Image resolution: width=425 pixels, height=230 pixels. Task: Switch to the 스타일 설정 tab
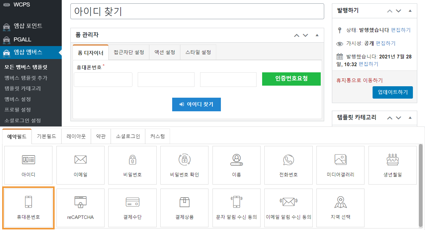coord(198,52)
